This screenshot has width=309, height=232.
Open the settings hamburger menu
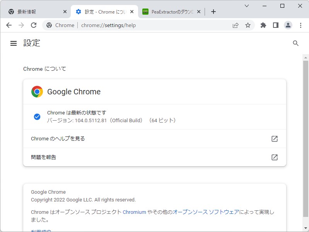[x=14, y=43]
